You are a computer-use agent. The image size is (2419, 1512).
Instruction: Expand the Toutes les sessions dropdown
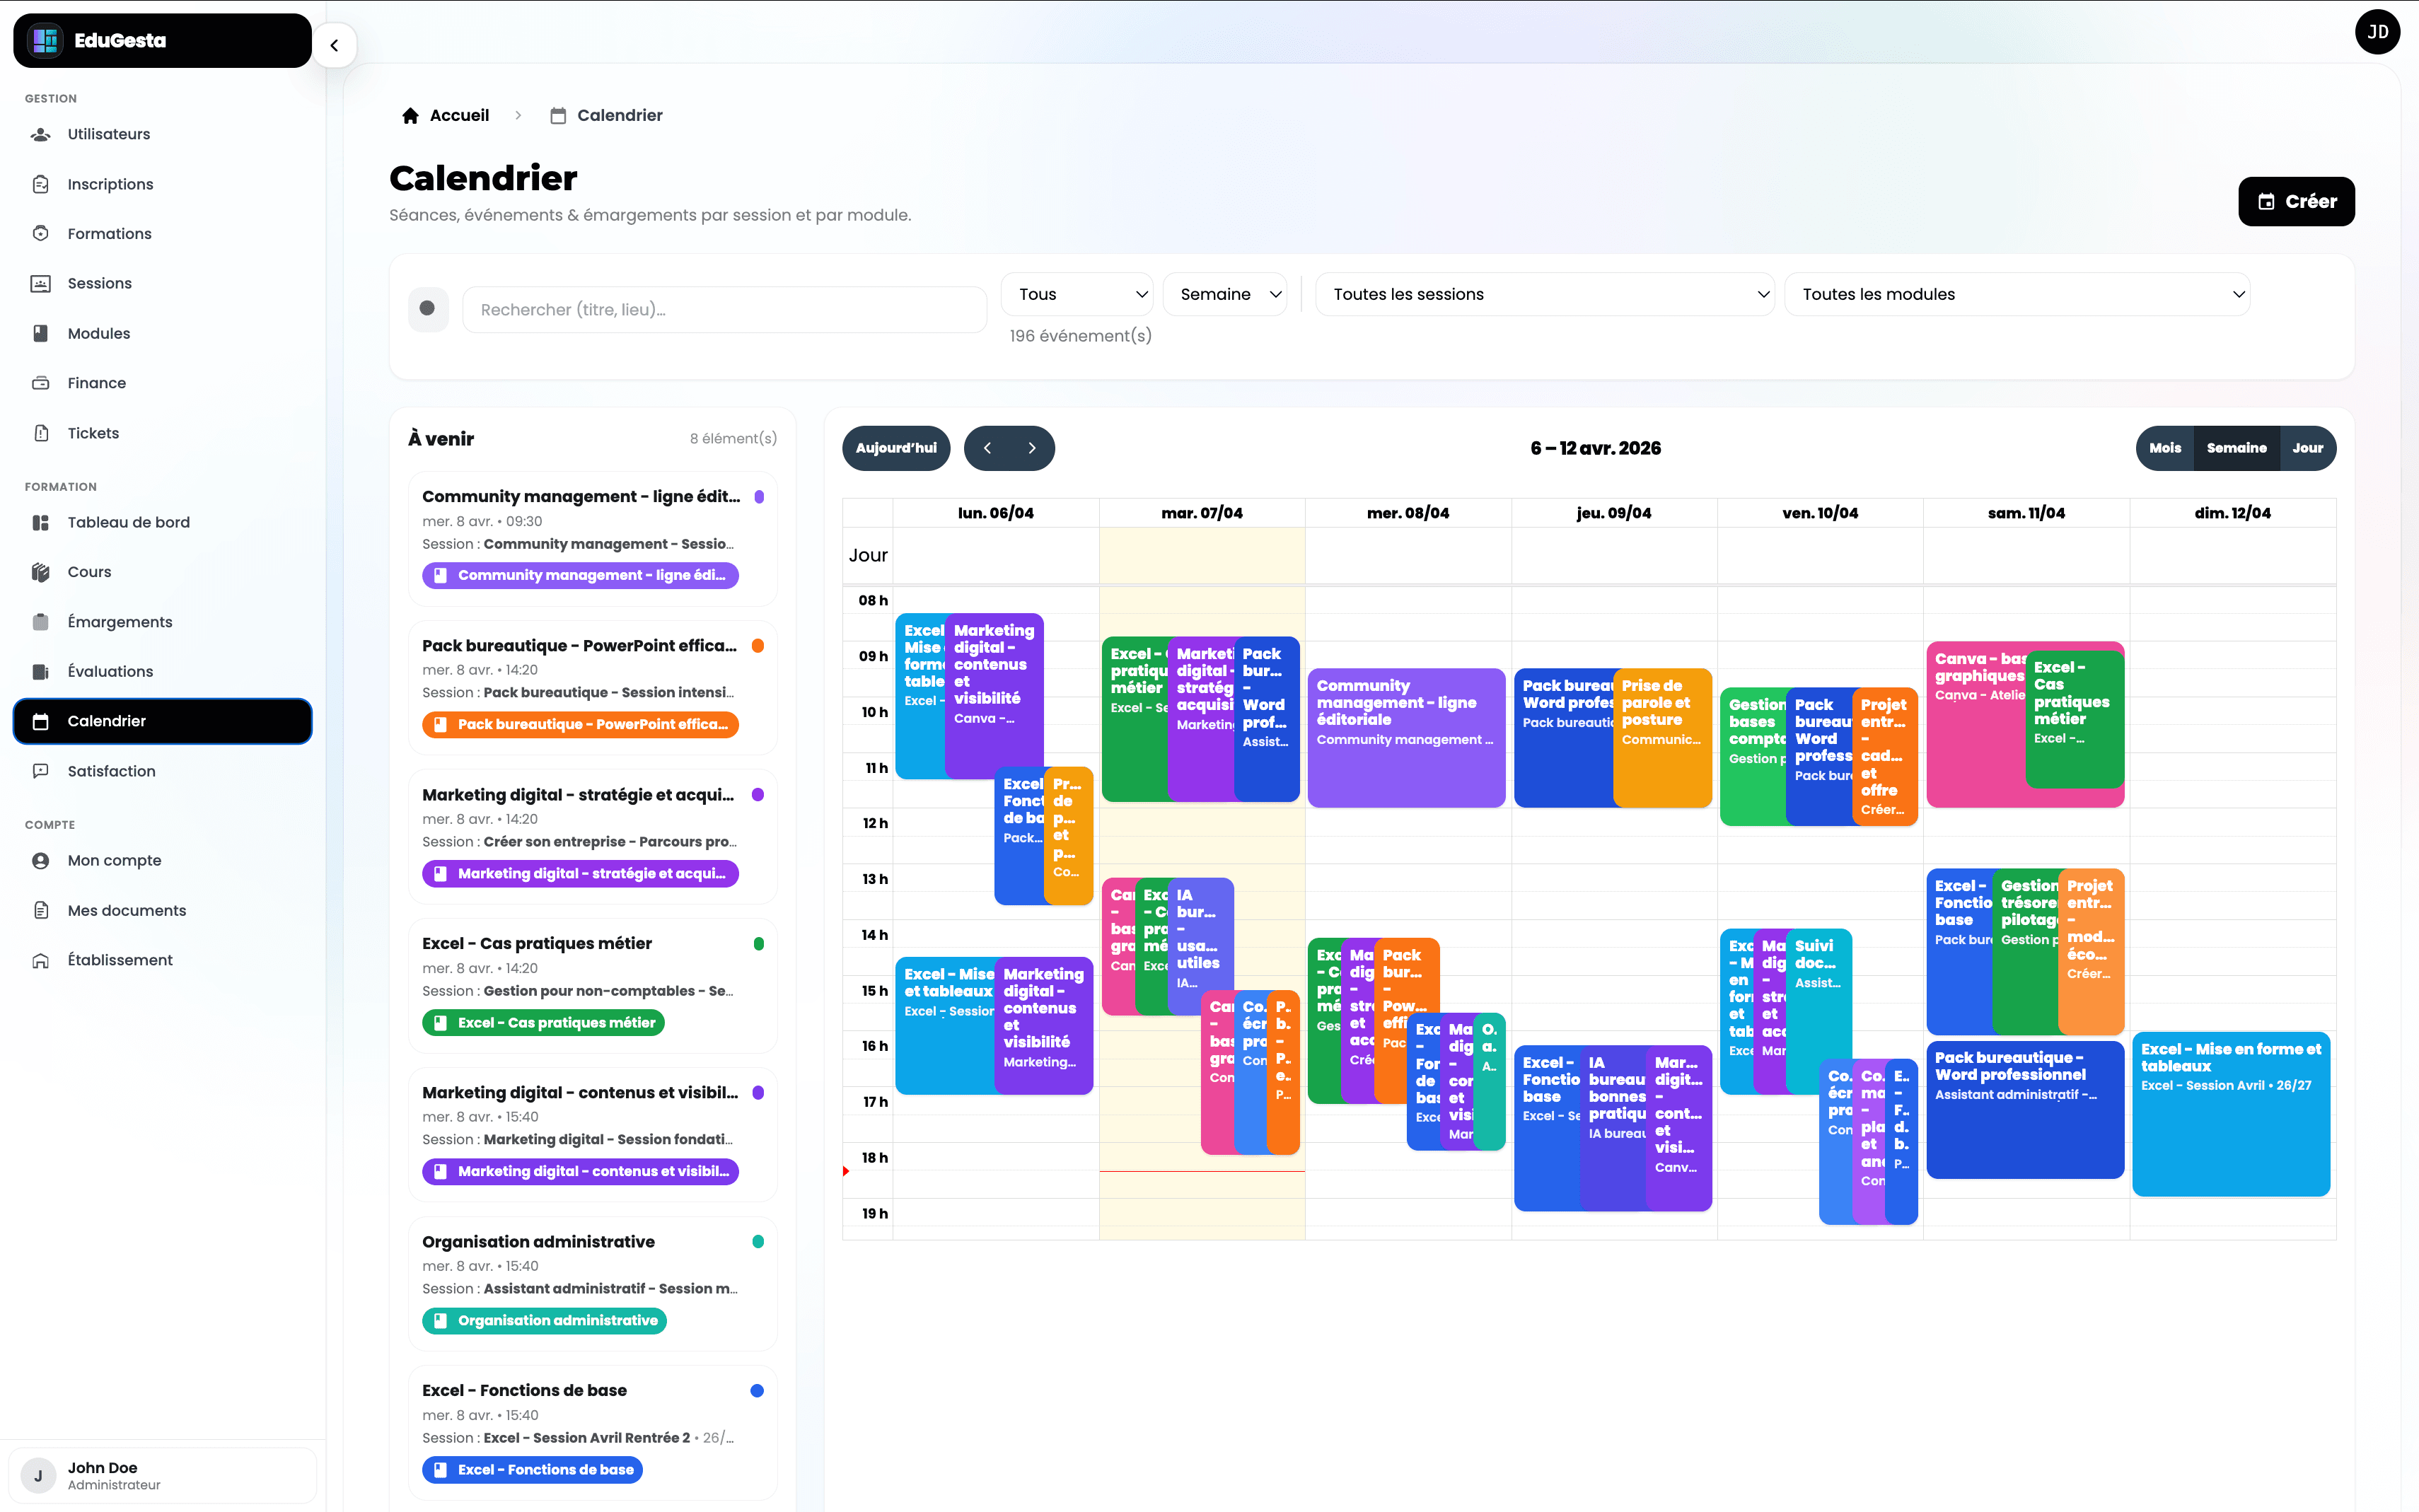(1545, 293)
